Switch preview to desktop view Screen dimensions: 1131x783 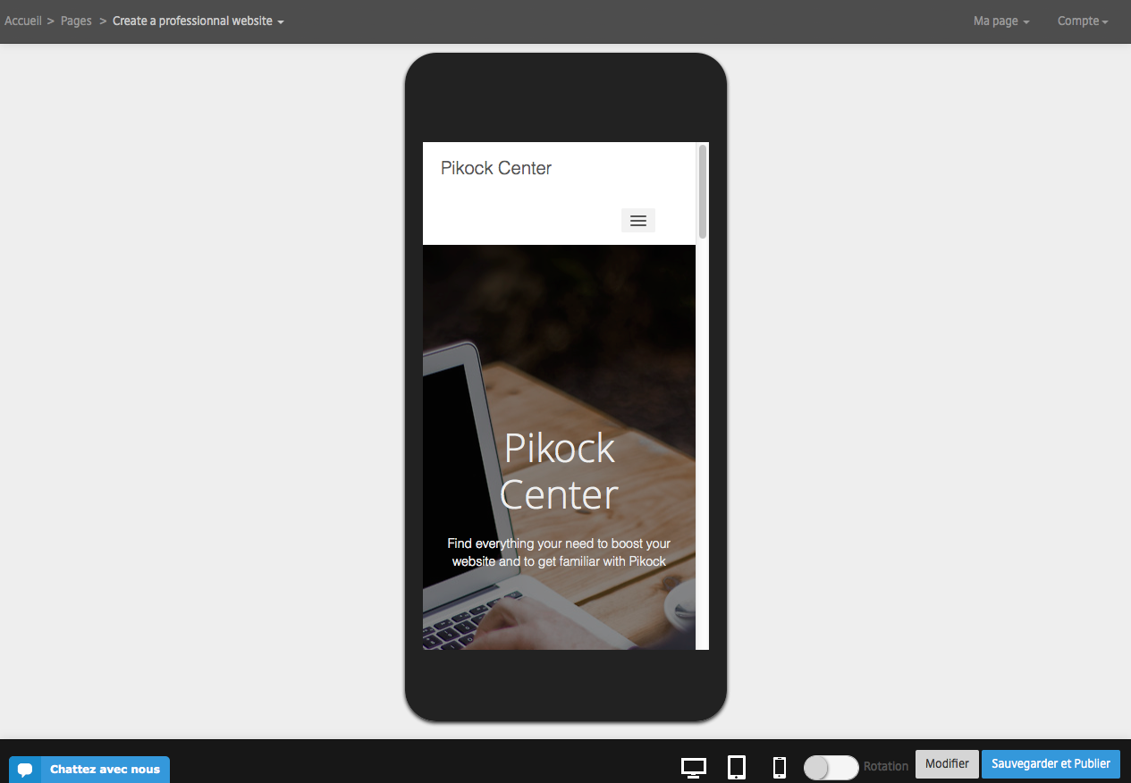[693, 767]
